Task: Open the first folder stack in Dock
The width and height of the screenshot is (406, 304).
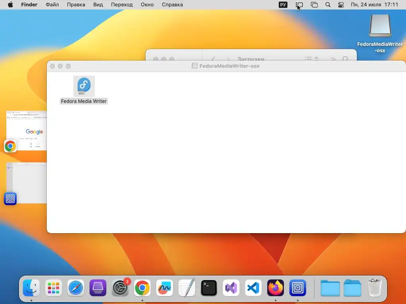Action: click(330, 288)
